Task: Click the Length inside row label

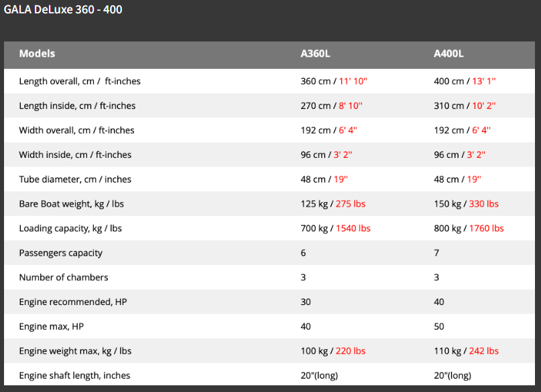Action: 77,106
